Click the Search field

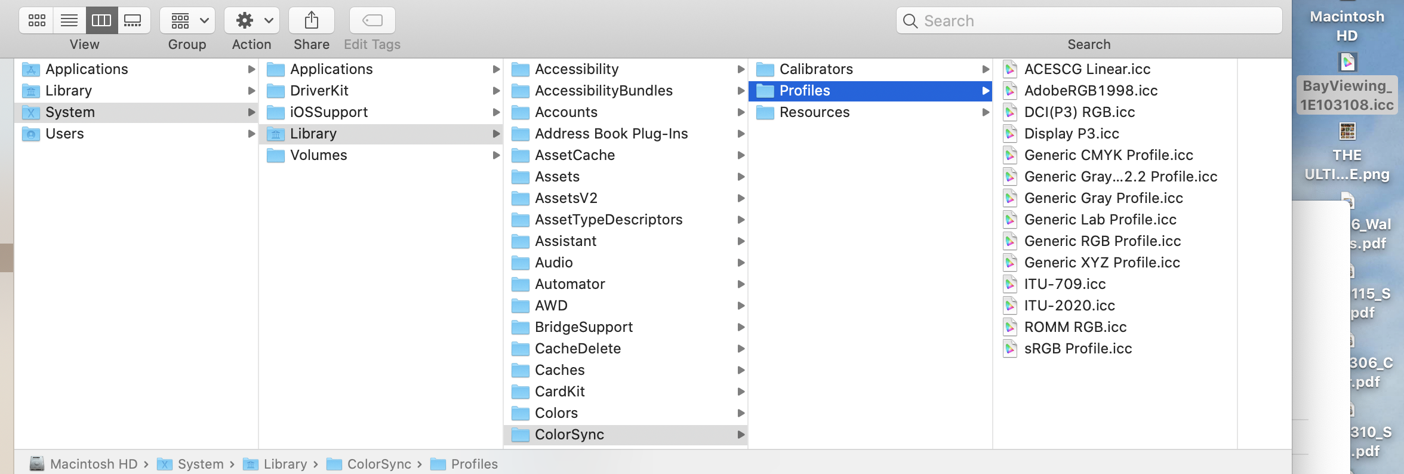pyautogui.click(x=1089, y=21)
